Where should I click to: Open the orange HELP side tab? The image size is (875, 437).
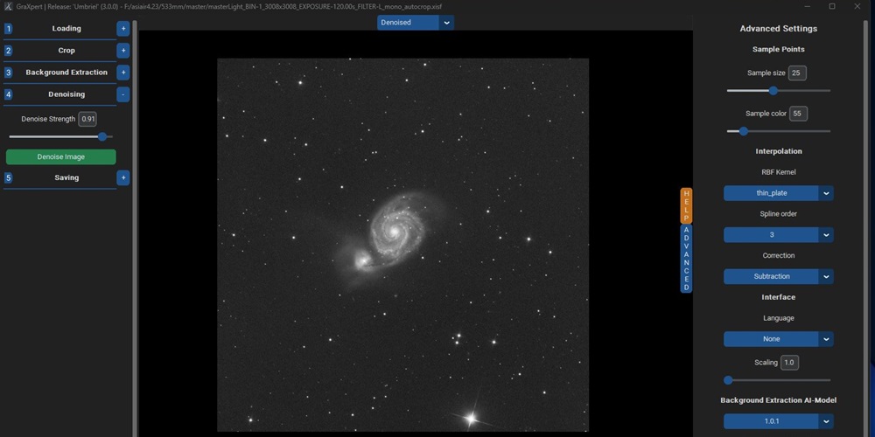pyautogui.click(x=687, y=205)
